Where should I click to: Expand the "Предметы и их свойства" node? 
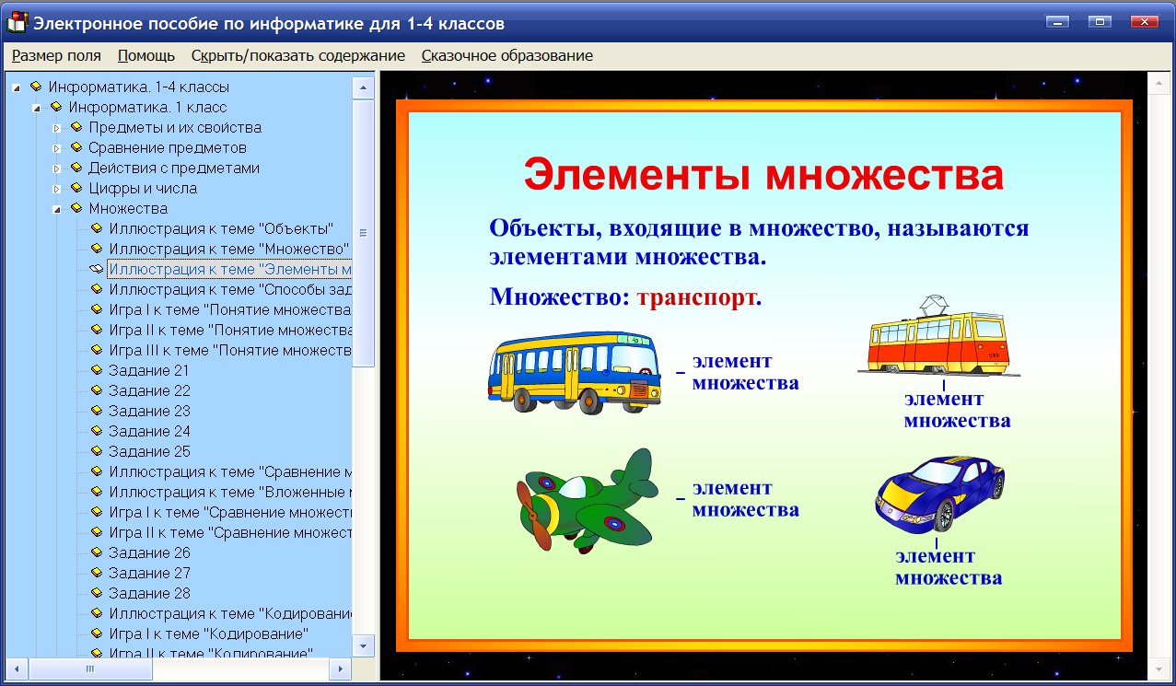58,127
